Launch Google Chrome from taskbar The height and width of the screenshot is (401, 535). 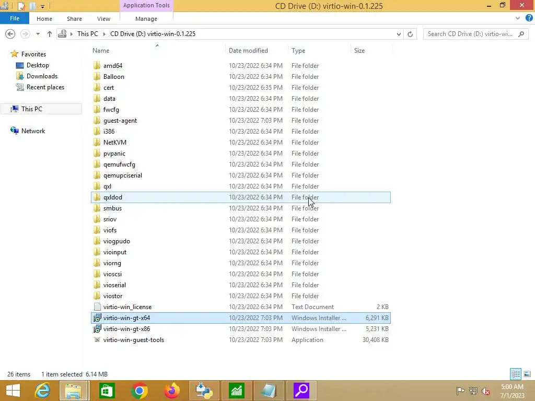(x=139, y=391)
